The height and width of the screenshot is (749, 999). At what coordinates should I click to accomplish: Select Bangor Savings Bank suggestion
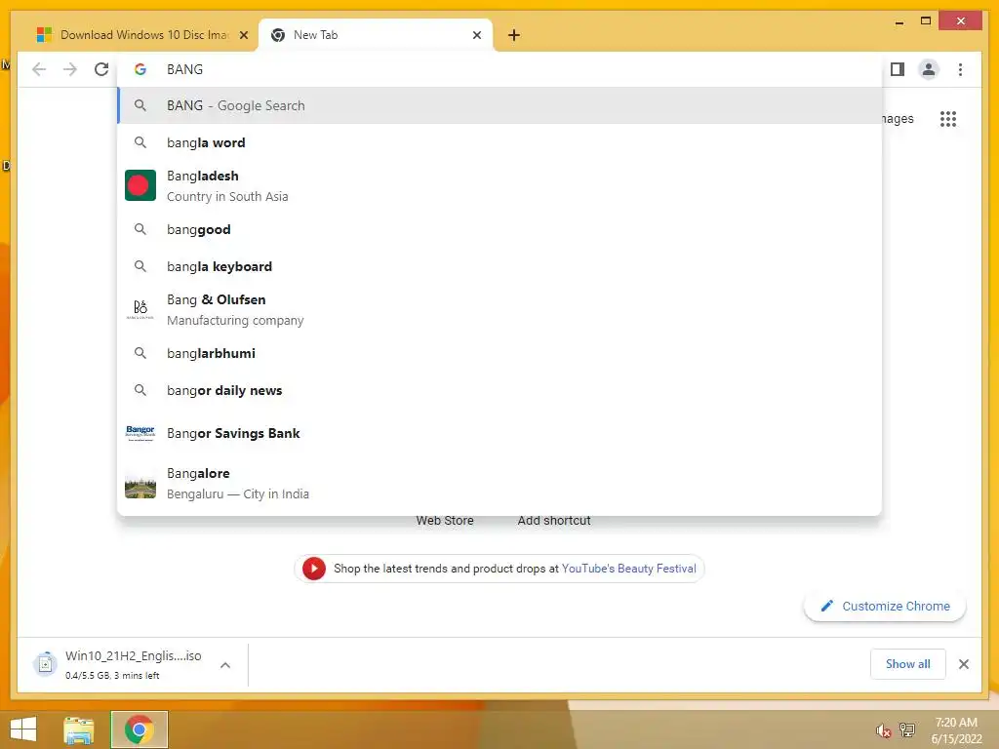[499, 433]
